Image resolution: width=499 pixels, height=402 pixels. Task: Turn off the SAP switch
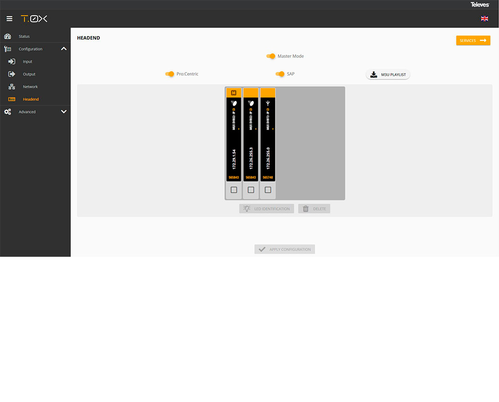pyautogui.click(x=280, y=74)
